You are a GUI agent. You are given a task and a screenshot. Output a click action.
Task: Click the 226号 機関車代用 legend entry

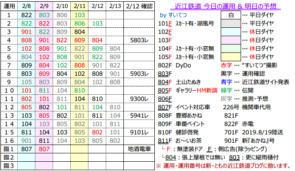coord(247,107)
